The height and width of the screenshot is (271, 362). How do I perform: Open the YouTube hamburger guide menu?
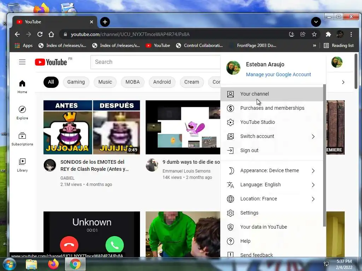[22, 62]
